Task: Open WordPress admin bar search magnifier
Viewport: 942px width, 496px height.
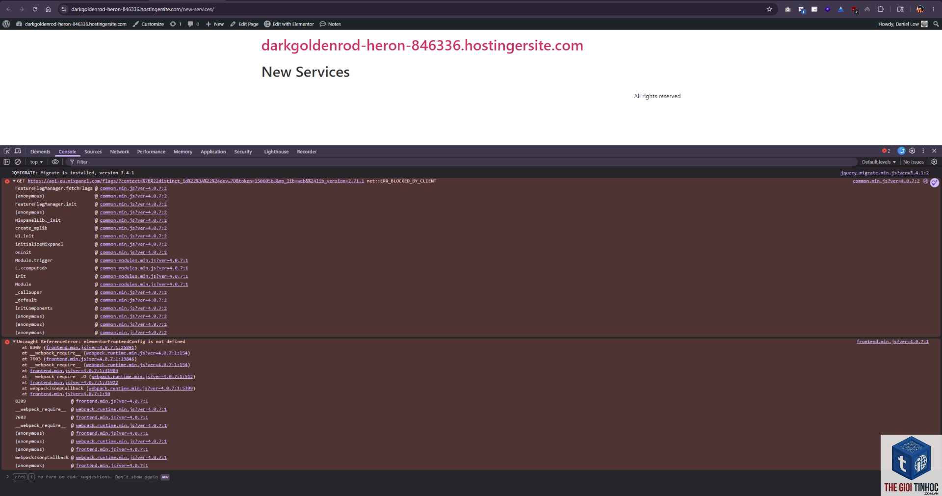Action: pos(936,24)
